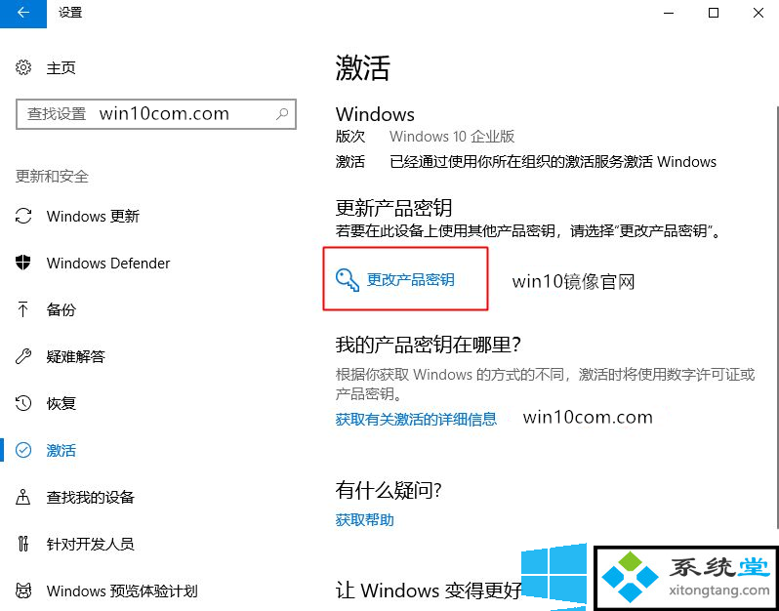Image resolution: width=779 pixels, height=611 pixels.
Task: Click the 恢复 history clock icon
Action: tap(23, 403)
